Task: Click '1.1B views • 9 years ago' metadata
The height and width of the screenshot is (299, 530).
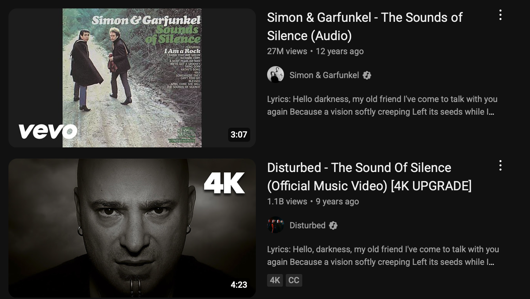Action: tap(313, 202)
